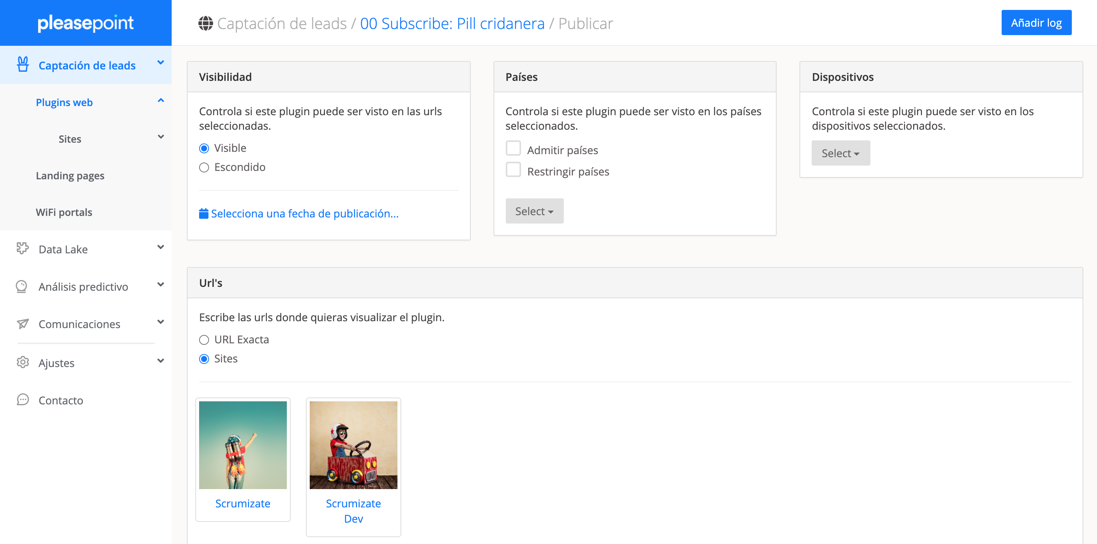Collapse the Plugins web submenu chevron
1097x544 pixels.
[161, 101]
